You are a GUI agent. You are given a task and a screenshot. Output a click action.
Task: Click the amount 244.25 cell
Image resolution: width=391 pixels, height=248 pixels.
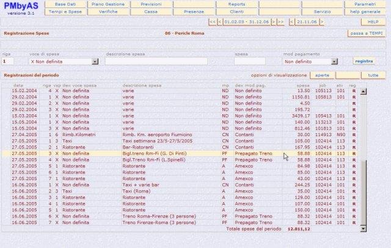tap(304, 185)
